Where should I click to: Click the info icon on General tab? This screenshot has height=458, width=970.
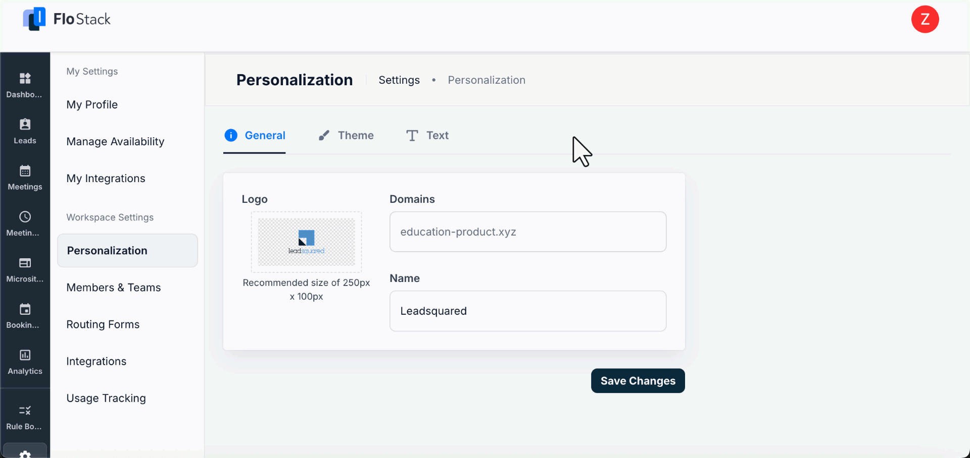tap(231, 135)
